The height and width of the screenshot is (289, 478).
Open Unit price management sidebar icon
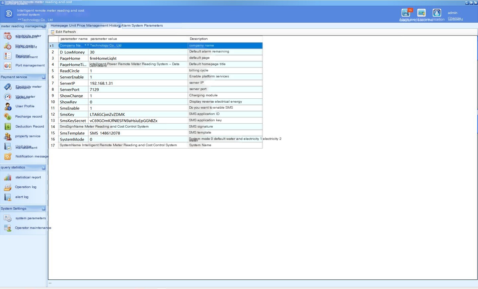point(8,146)
